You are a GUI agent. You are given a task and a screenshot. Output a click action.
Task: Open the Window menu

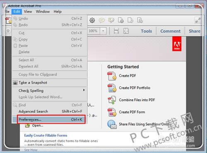tap(43, 12)
